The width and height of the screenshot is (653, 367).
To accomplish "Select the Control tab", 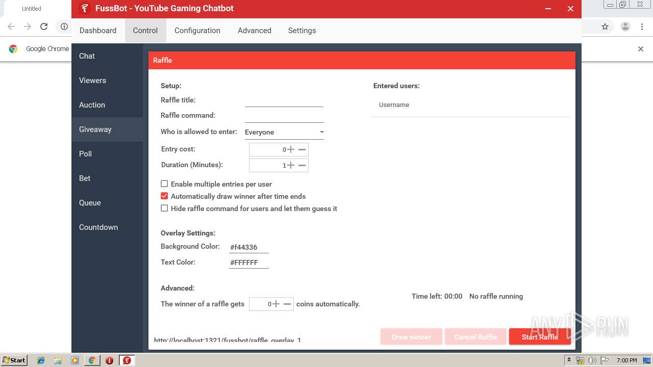I will [145, 31].
